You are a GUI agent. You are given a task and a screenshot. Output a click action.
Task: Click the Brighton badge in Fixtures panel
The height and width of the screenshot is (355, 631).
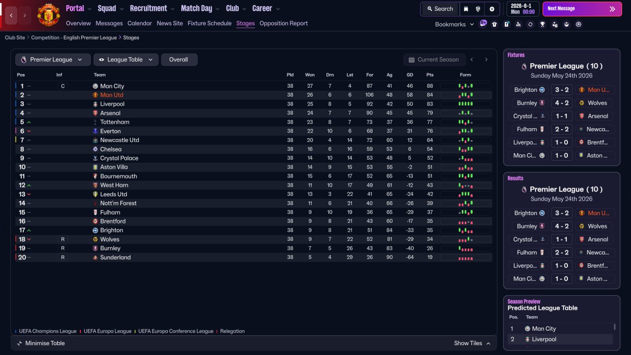point(542,90)
